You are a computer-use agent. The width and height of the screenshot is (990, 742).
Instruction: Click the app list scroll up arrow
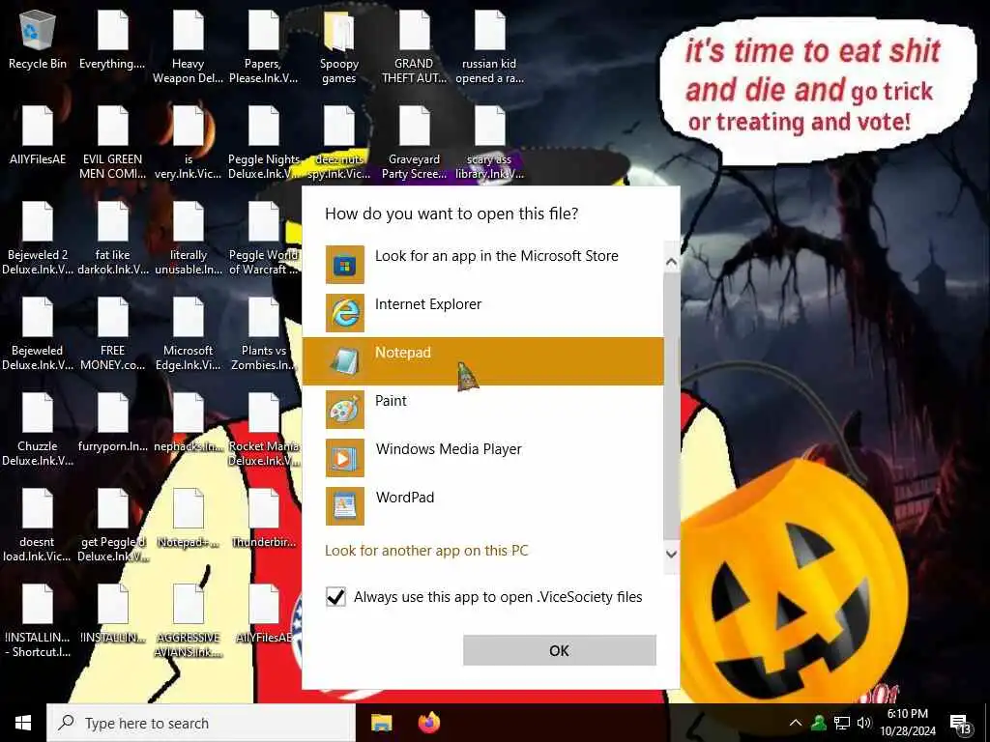tap(671, 261)
